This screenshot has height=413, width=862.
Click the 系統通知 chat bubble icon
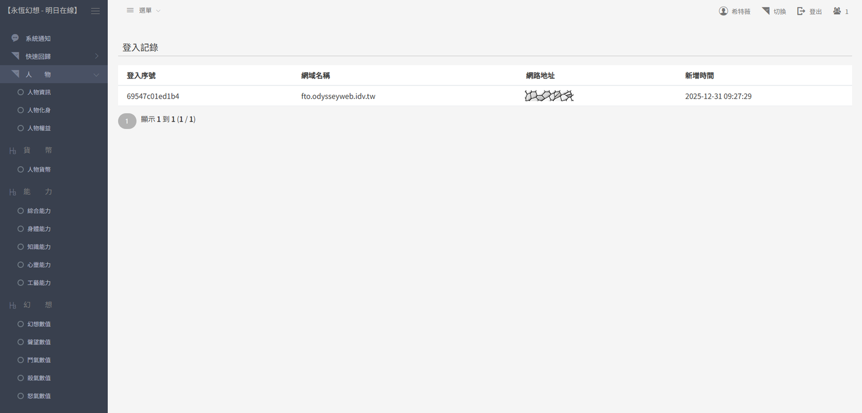(15, 38)
